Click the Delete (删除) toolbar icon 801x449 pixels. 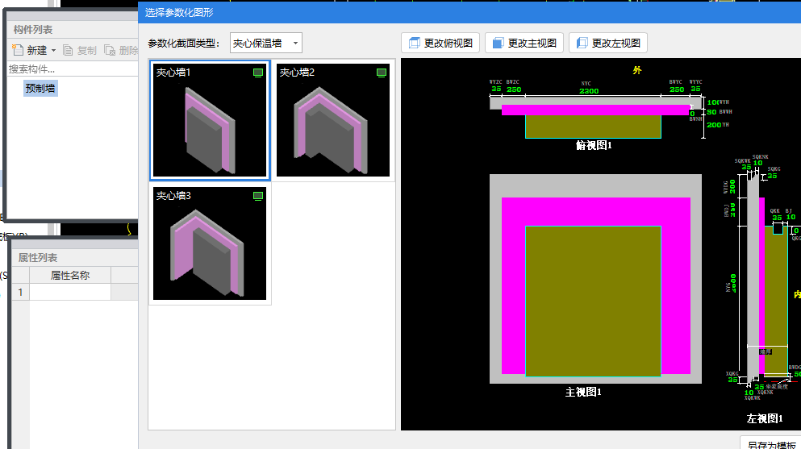click(x=110, y=50)
